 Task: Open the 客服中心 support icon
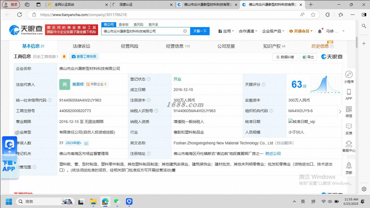coord(349,146)
